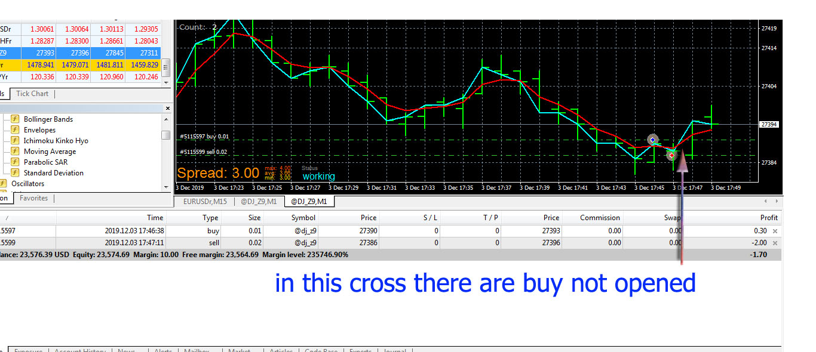Close the sell order with profit -2.00

[x=775, y=243]
